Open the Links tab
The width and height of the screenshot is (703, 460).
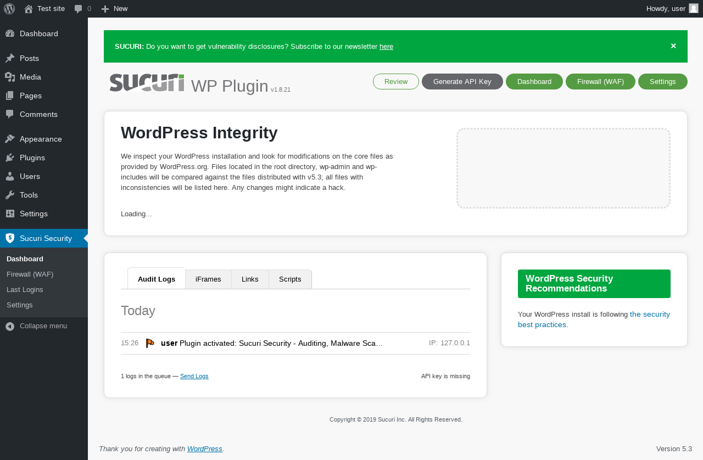(x=250, y=279)
